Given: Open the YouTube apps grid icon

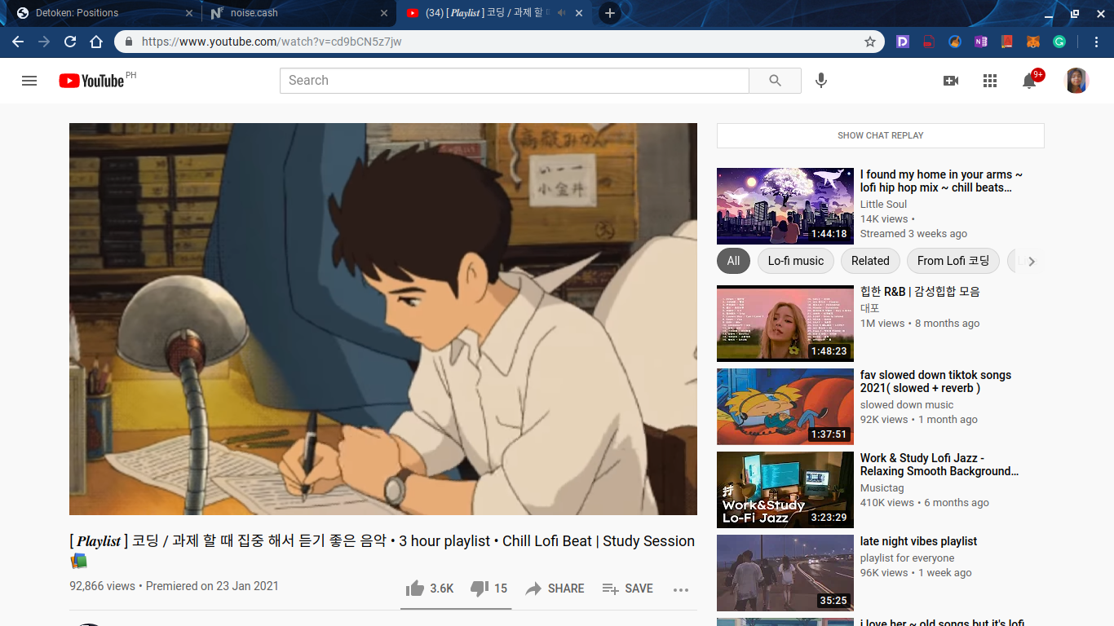Looking at the screenshot, I should click(990, 81).
